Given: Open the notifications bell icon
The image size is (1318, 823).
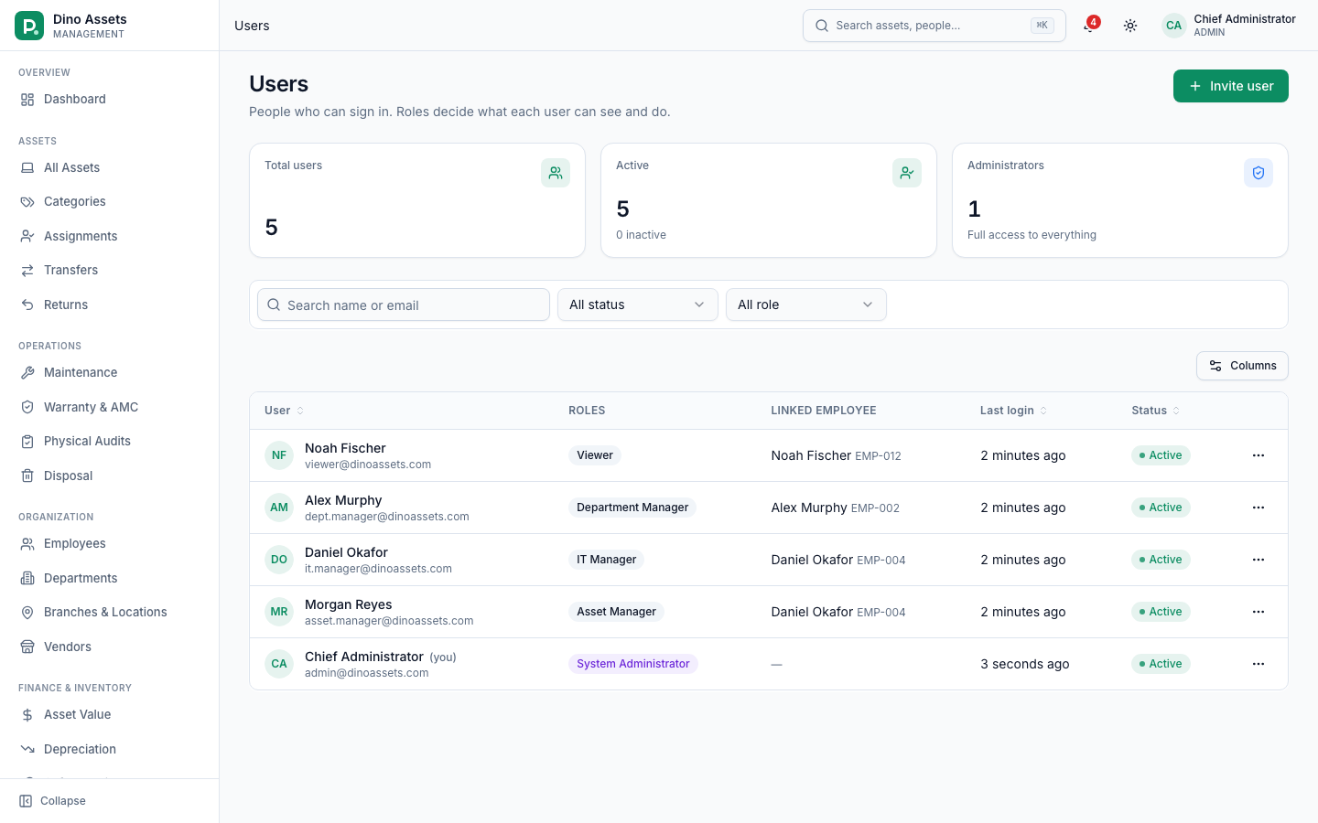Looking at the screenshot, I should 1089,26.
